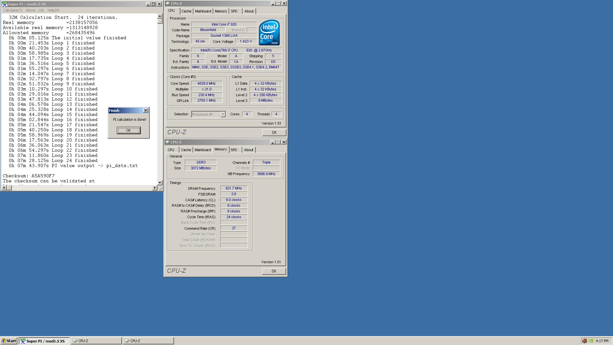Screen dimensions: 613x345
Task: Click the Super PI title bar icon
Action: (4, 4)
